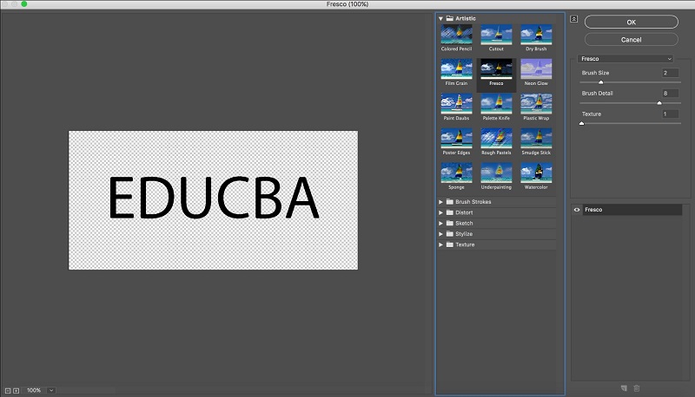695x397 pixels.
Task: Expand the Brush Strokes folder
Action: (x=440, y=202)
